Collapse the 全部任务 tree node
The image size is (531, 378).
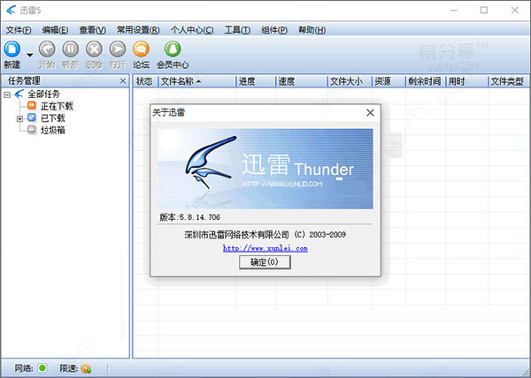(x=7, y=94)
